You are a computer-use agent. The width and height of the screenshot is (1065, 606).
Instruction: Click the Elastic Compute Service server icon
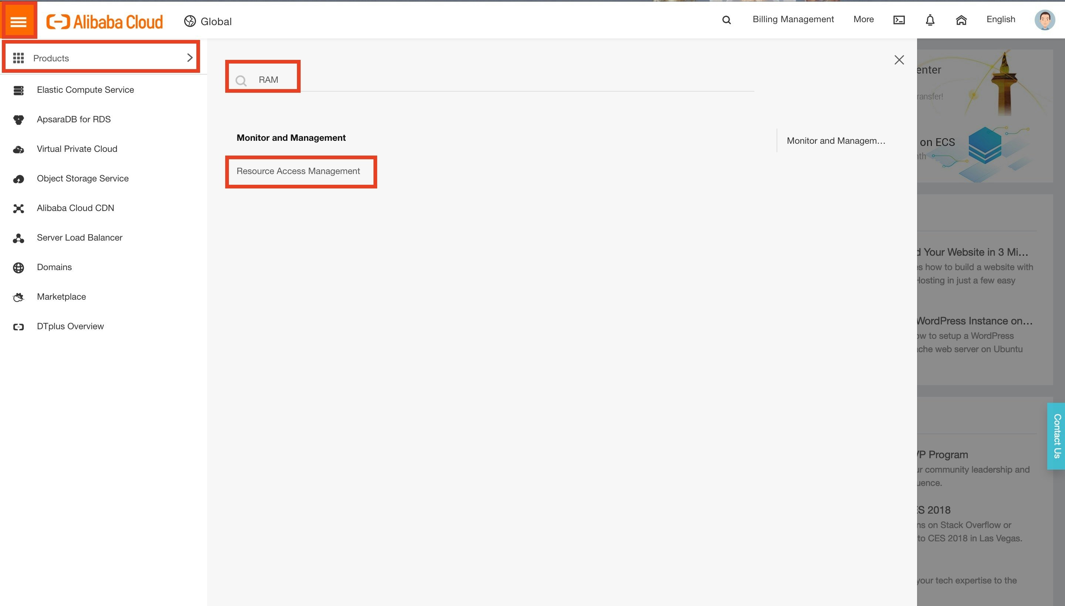pyautogui.click(x=18, y=90)
